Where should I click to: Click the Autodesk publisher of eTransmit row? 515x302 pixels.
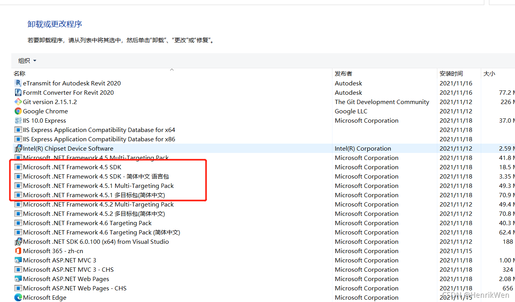pyautogui.click(x=348, y=83)
